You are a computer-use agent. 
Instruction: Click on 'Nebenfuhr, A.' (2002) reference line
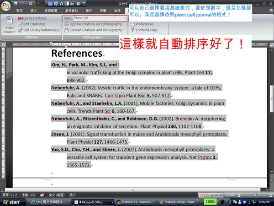tap(136, 88)
